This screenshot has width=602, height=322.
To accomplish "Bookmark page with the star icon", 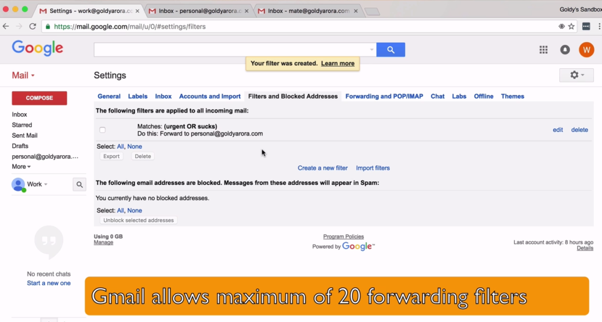I will pyautogui.click(x=571, y=26).
